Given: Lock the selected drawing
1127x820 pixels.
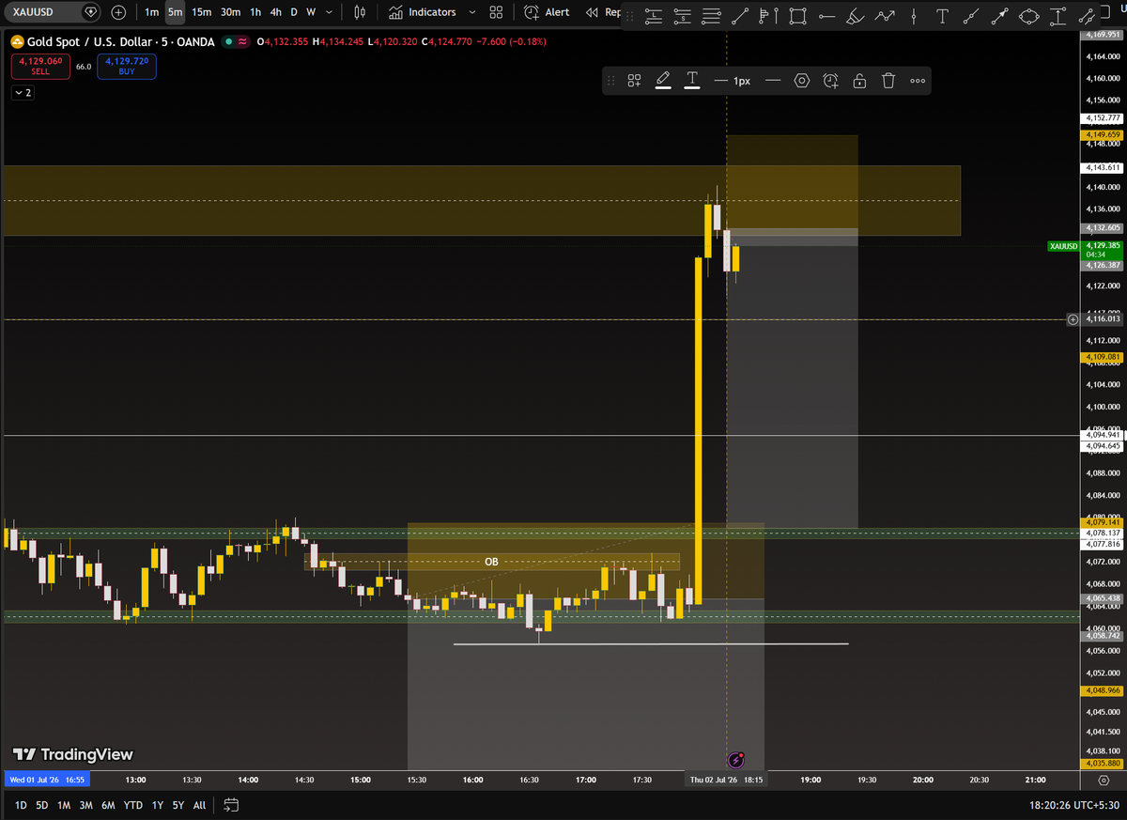Looking at the screenshot, I should (859, 81).
